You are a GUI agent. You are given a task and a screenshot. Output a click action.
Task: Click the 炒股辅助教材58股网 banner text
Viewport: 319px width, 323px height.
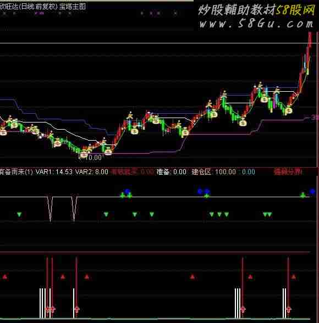pos(257,10)
